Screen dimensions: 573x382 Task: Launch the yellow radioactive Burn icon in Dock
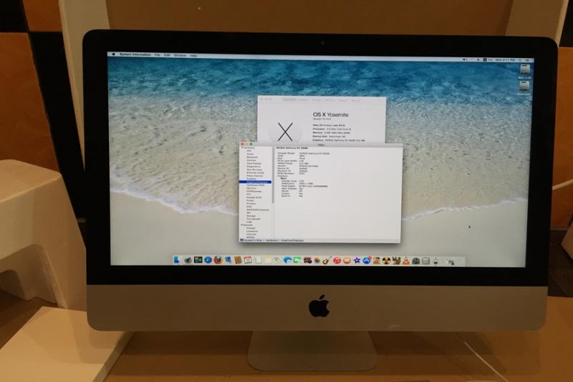pos(386,260)
